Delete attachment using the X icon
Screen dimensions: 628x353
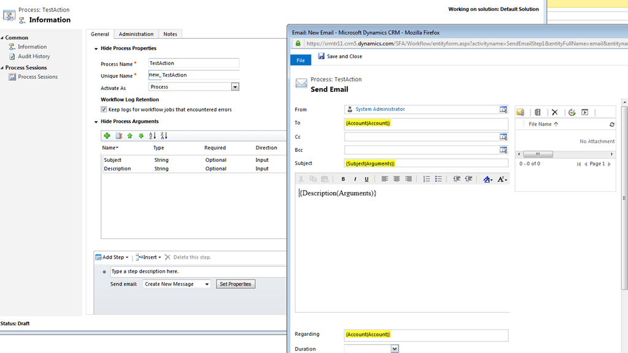coord(554,113)
